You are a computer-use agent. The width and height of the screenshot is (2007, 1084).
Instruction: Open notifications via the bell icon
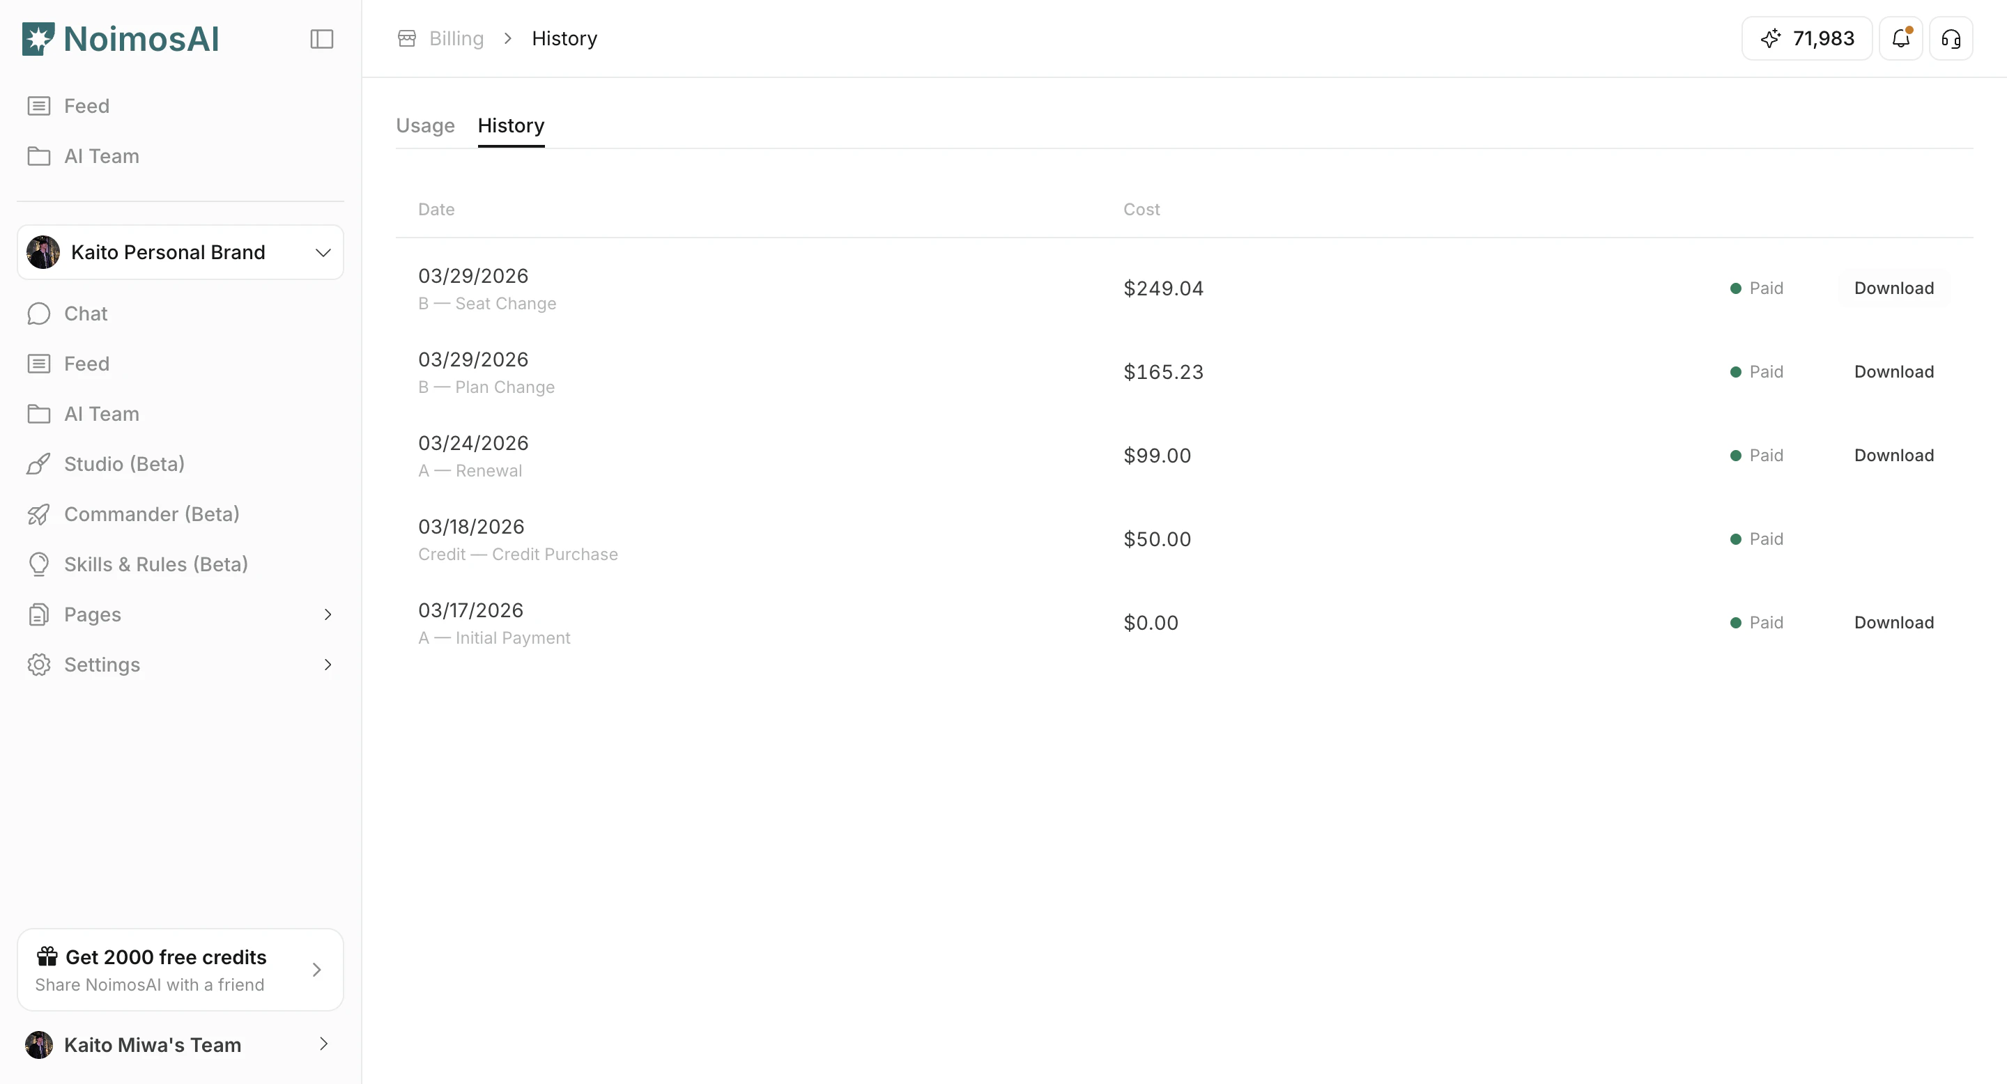pyautogui.click(x=1901, y=38)
